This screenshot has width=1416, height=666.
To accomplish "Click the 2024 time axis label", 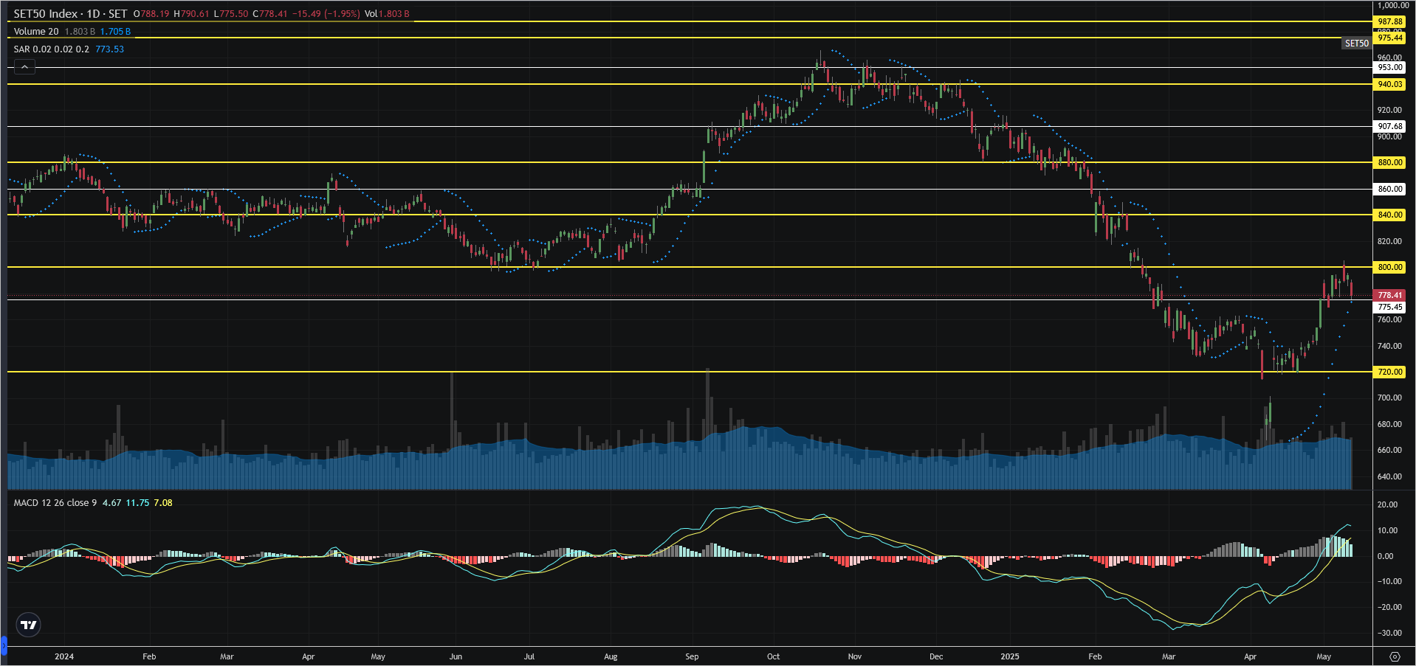I will 64,656.
